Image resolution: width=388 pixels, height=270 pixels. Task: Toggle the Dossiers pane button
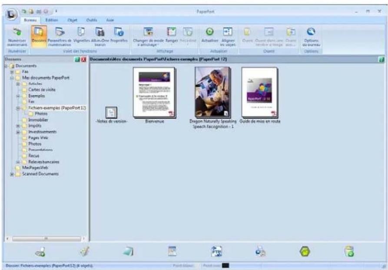[39, 36]
